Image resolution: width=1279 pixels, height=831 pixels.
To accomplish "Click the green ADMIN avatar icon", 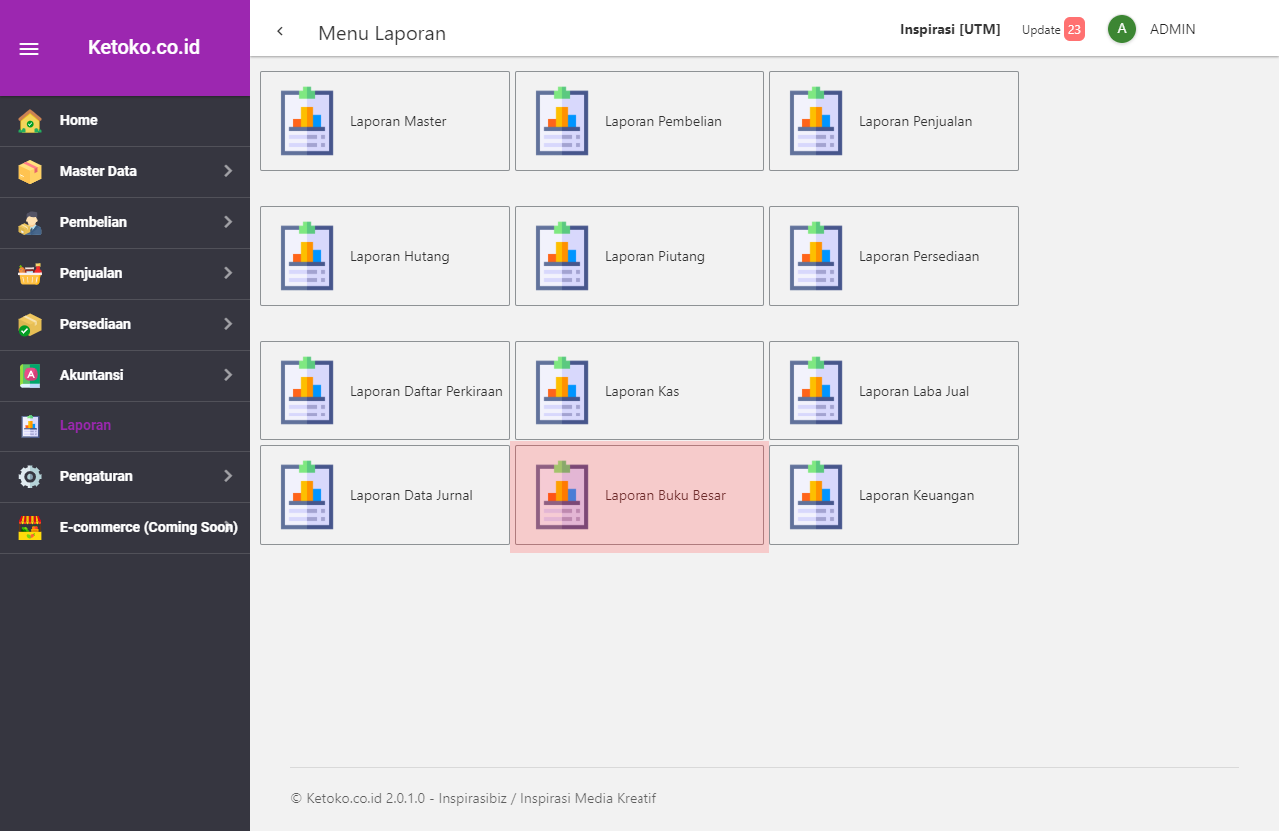I will tap(1121, 29).
